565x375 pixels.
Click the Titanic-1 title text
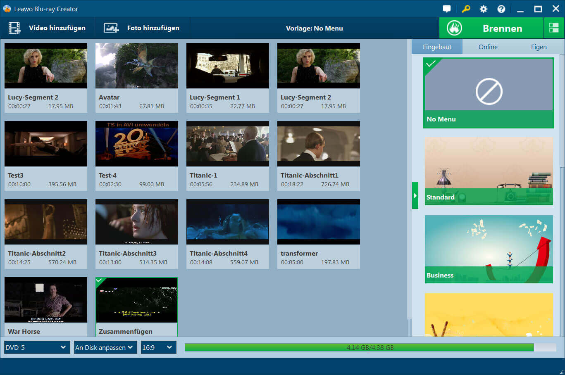(203, 175)
